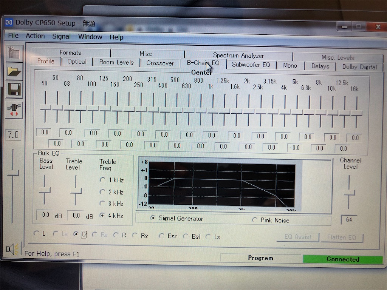Click the Bass Level slider
This screenshot has height=290, width=387.
click(45, 190)
